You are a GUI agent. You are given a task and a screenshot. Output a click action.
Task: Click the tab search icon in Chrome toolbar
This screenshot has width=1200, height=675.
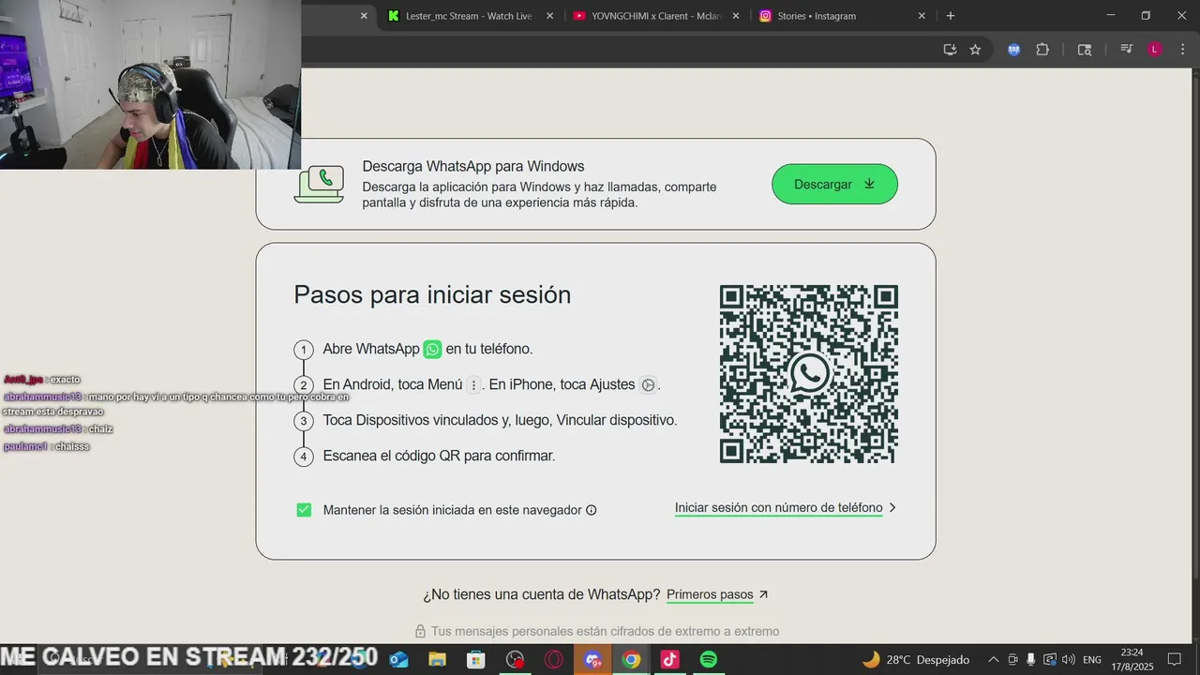[1085, 50]
